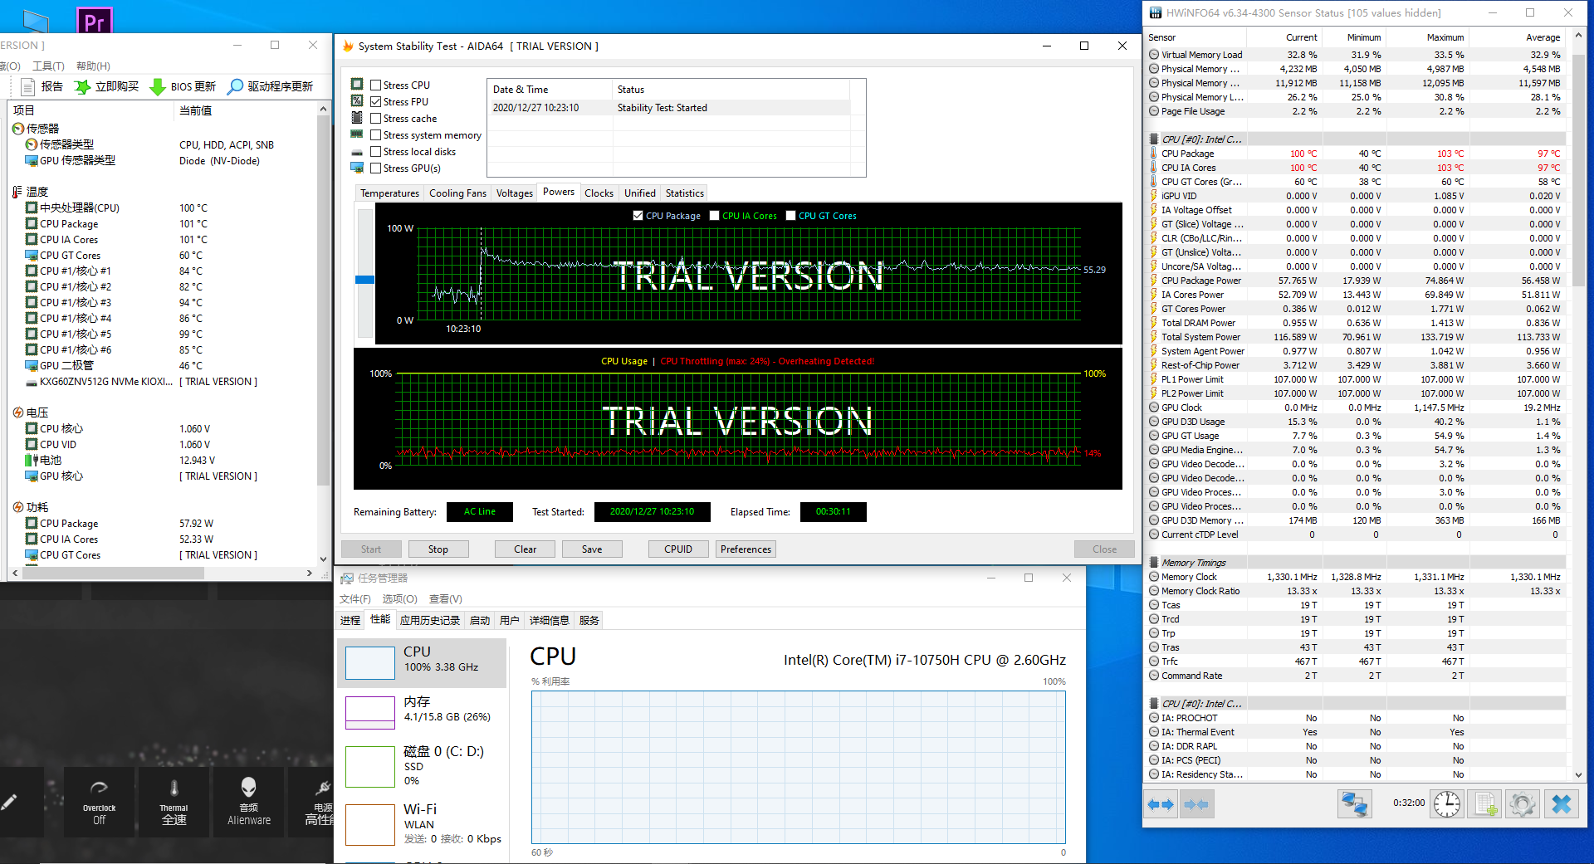Switch to the Statistics tab
This screenshot has height=864, width=1594.
click(x=685, y=193)
